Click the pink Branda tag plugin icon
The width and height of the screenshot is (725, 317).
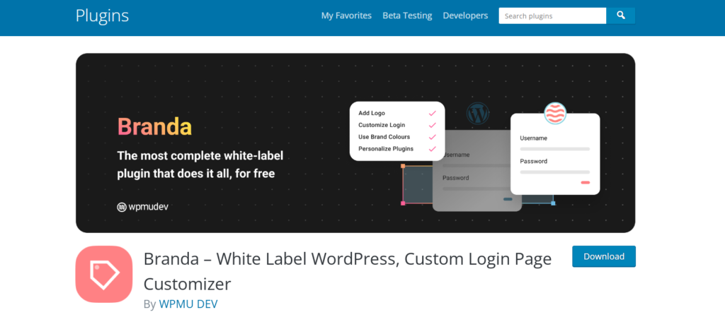pyautogui.click(x=104, y=274)
